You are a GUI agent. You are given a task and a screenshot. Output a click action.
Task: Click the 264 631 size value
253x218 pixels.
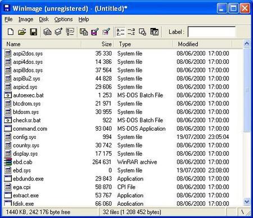click(102, 162)
